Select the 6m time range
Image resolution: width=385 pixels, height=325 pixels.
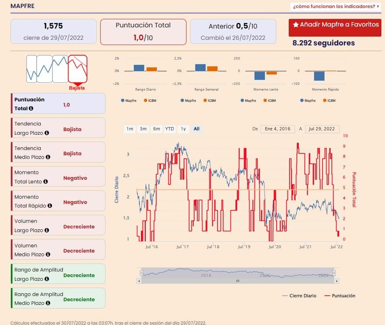pos(156,129)
